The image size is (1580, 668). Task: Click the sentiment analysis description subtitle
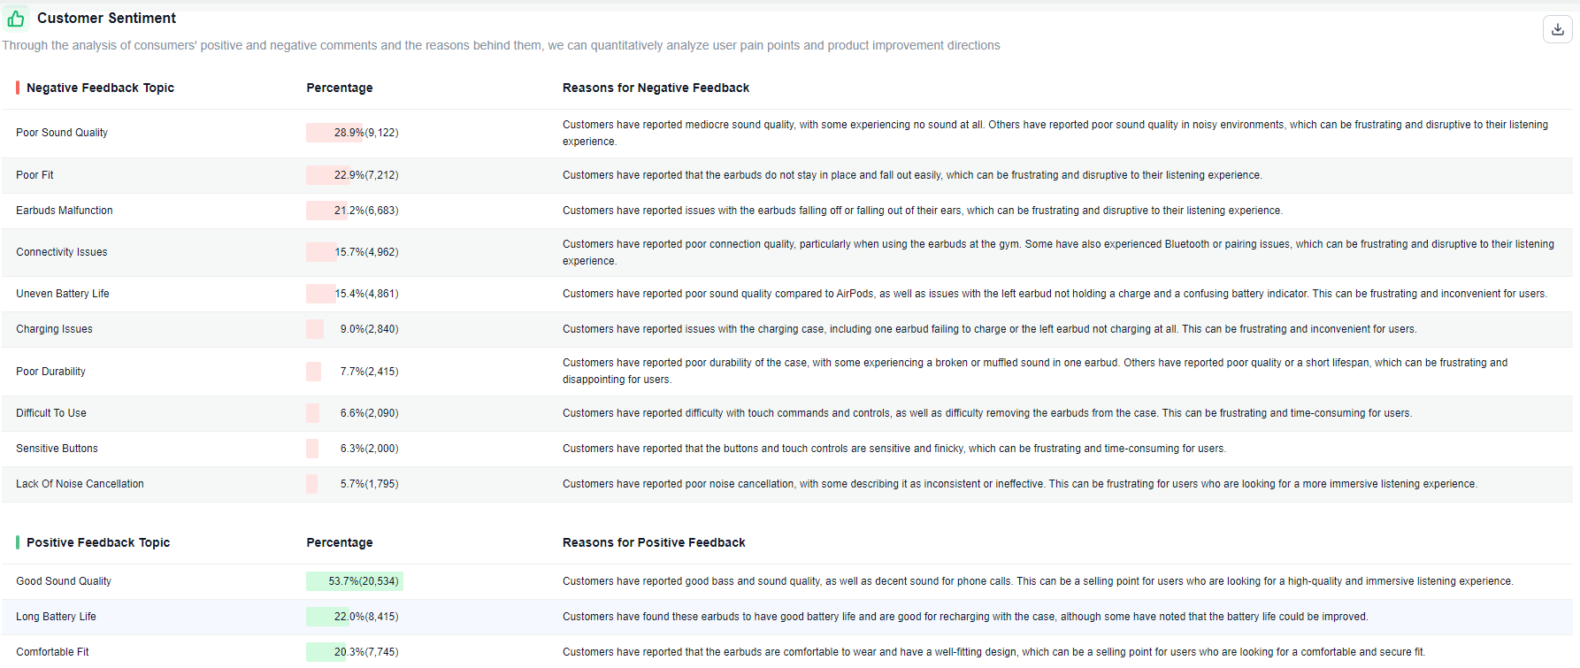(x=501, y=45)
